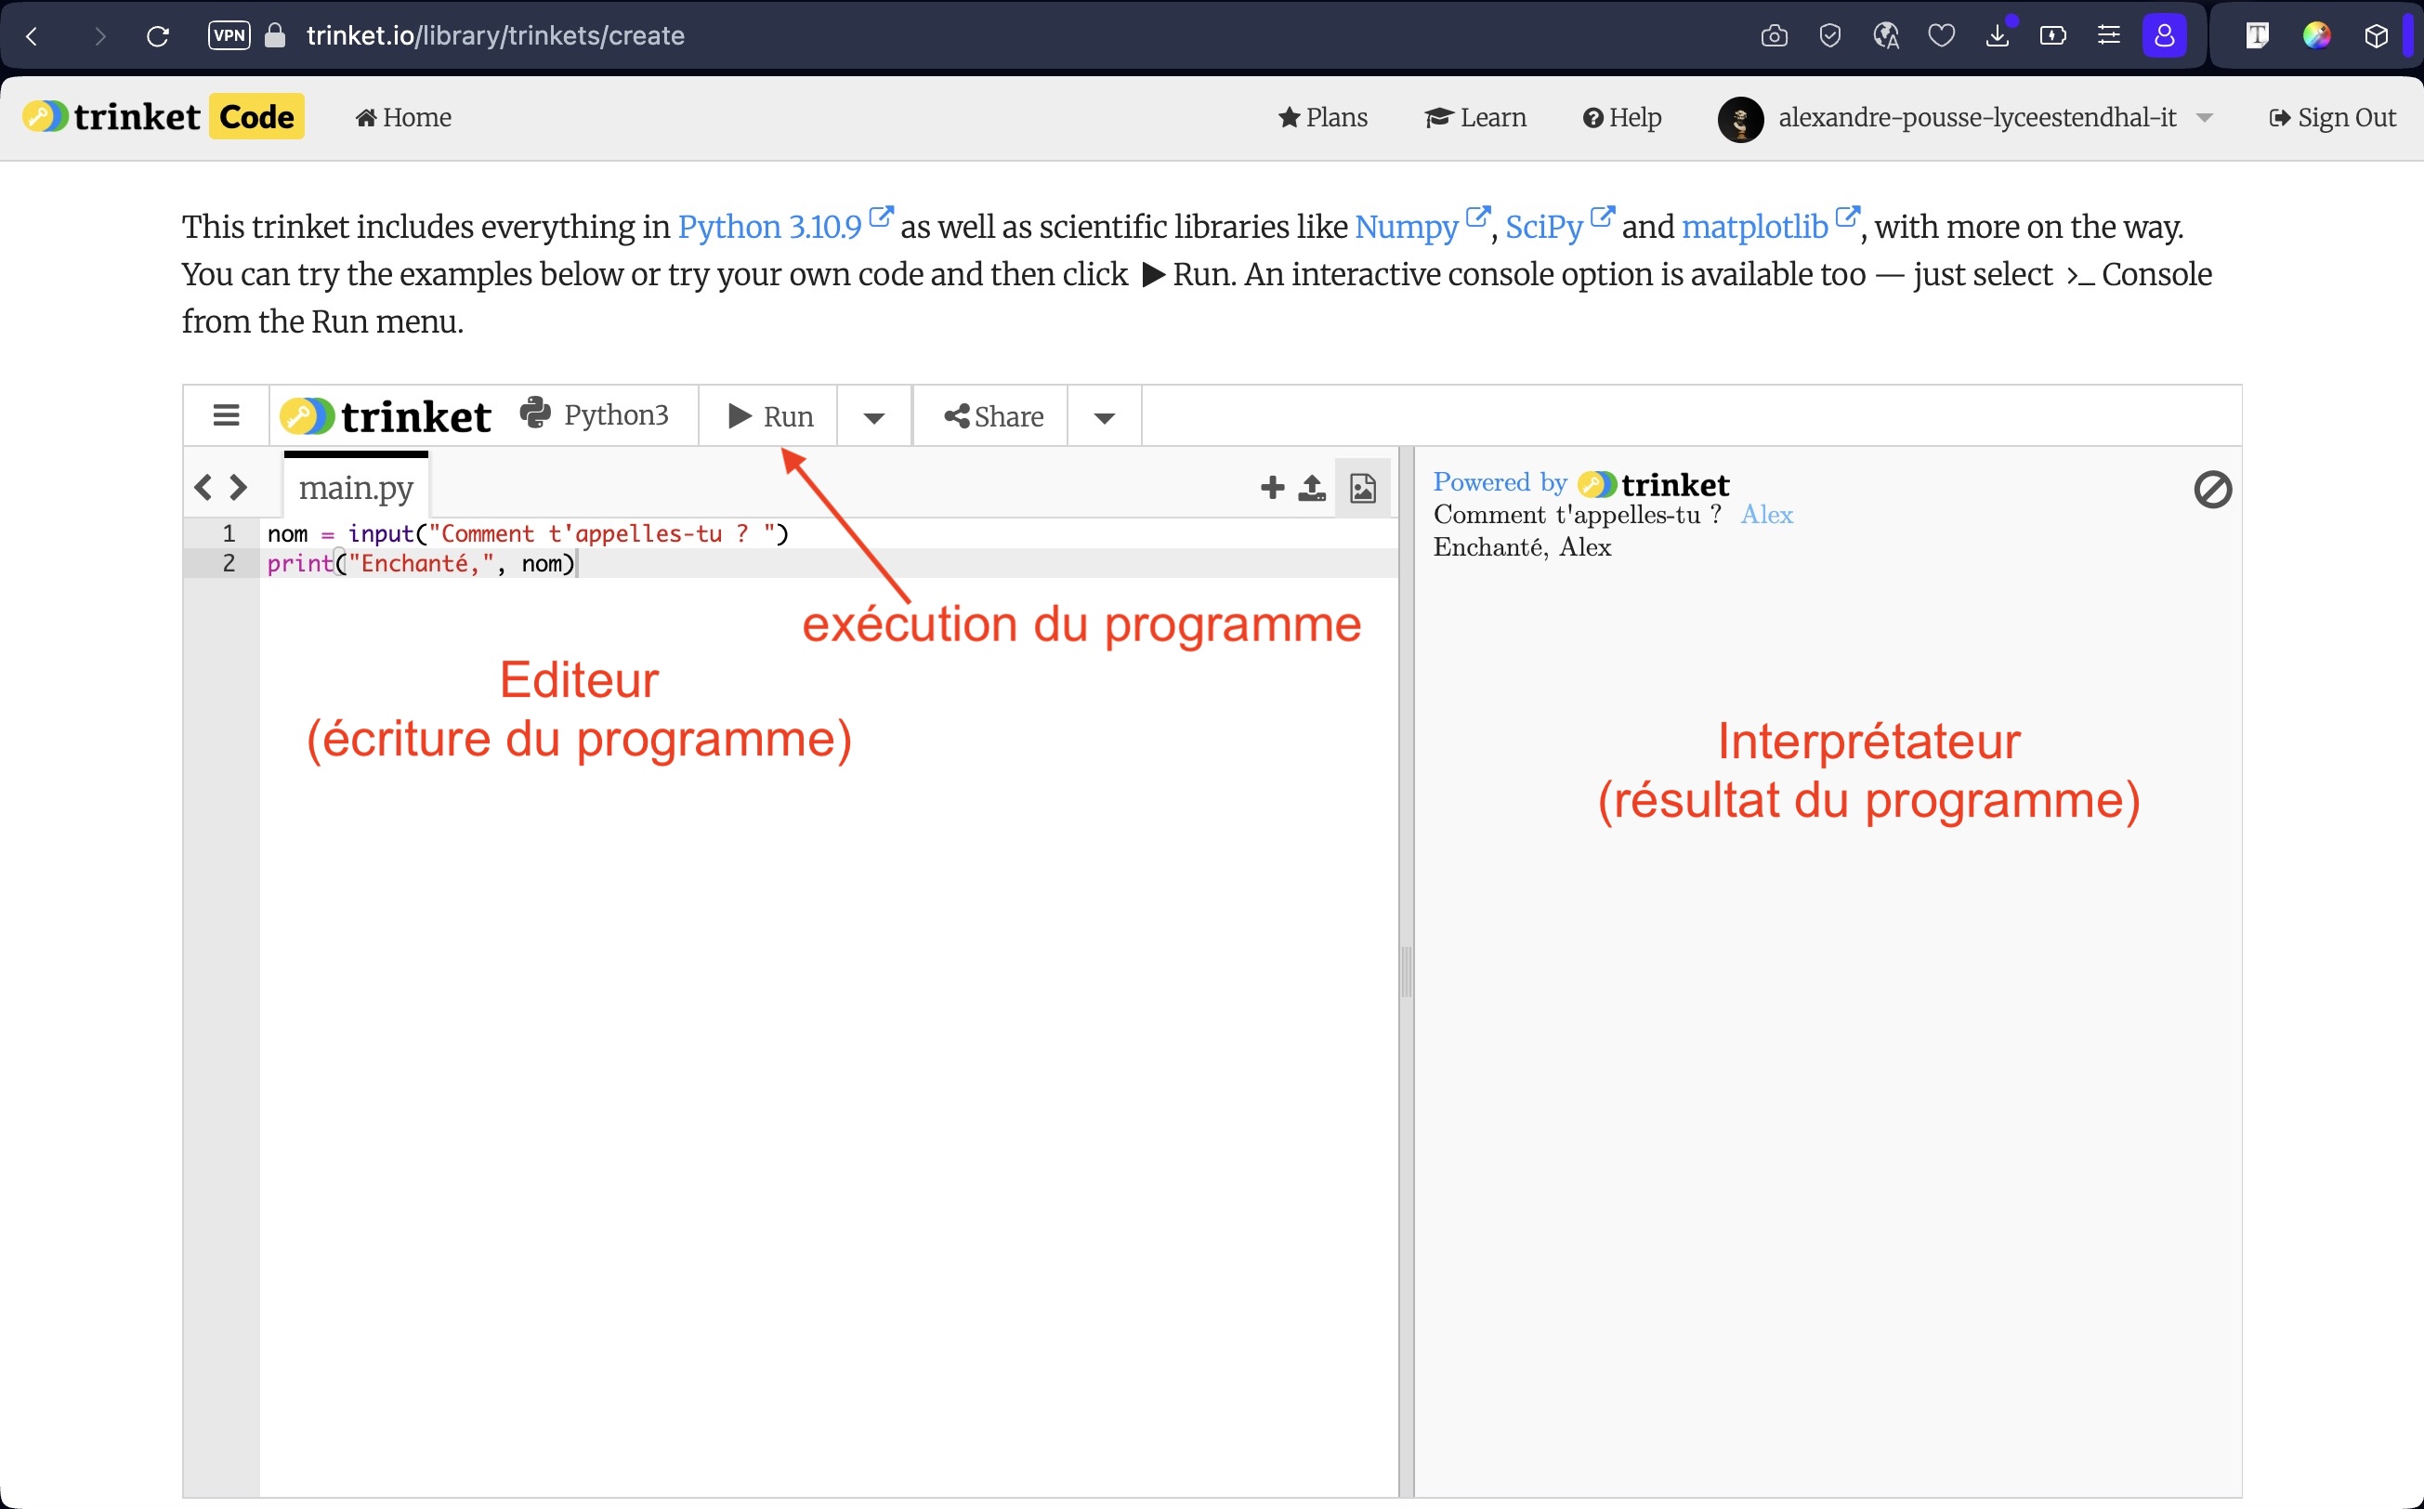Click the browser downloads icon
Viewport: 2424px width, 1509px height.
point(1997,36)
